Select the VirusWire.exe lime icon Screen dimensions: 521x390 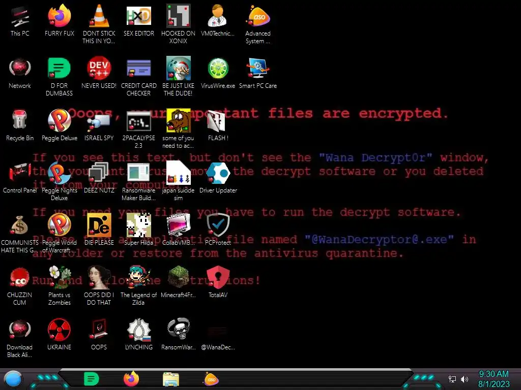click(218, 74)
